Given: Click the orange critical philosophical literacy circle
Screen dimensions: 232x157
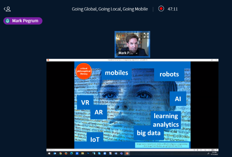Looking at the screenshot, I should click(x=84, y=71).
